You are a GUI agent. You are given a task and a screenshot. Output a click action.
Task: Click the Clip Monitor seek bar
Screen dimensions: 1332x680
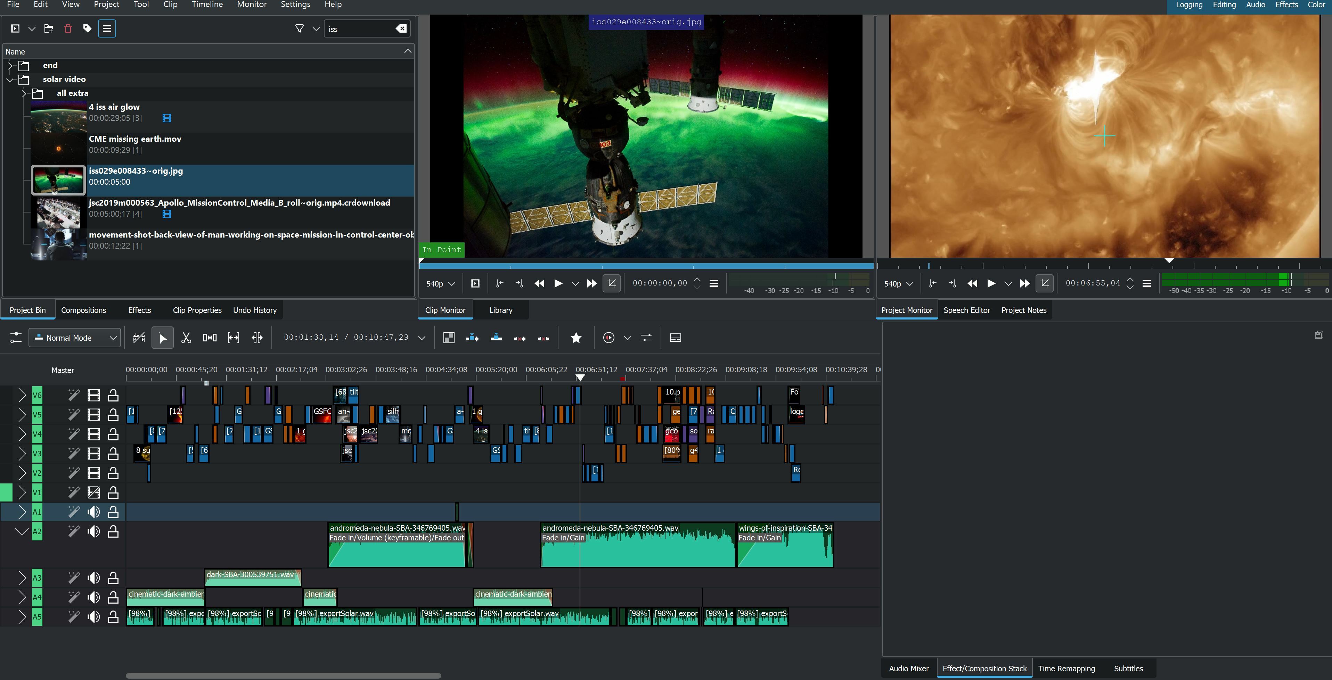[x=646, y=266]
